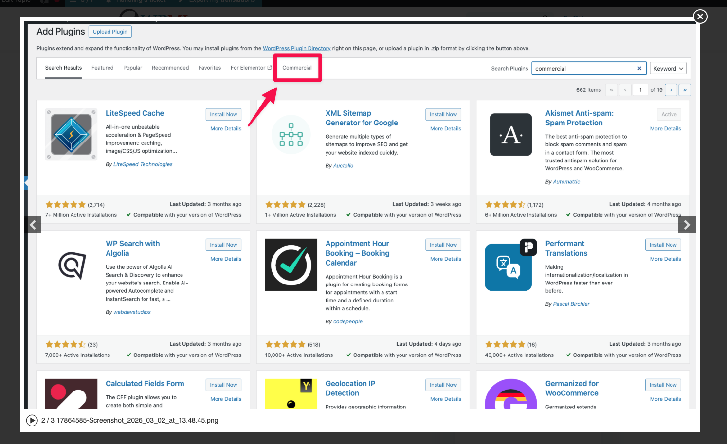Screen dimensions: 727x444
Task: Go to next page of plugin results
Action: (671, 90)
